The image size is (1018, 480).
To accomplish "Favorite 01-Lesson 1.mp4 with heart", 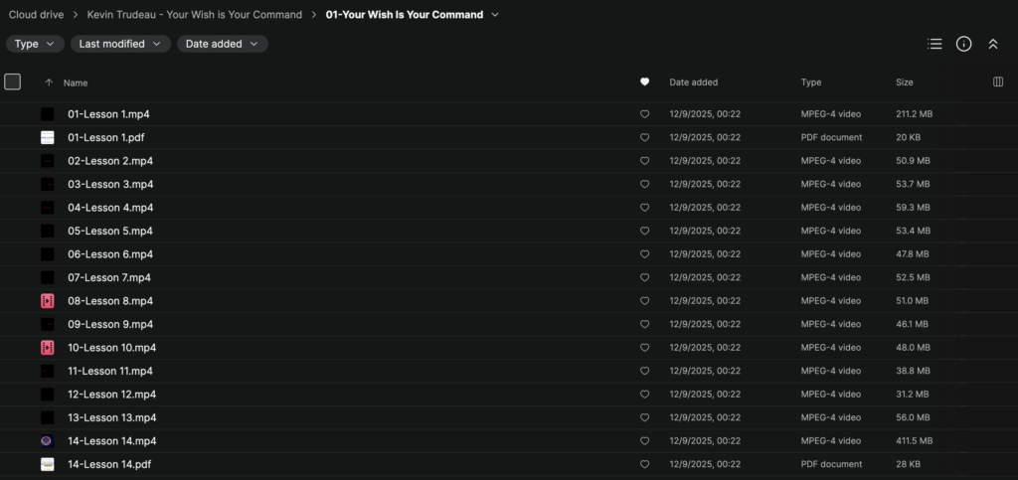I will click(644, 114).
